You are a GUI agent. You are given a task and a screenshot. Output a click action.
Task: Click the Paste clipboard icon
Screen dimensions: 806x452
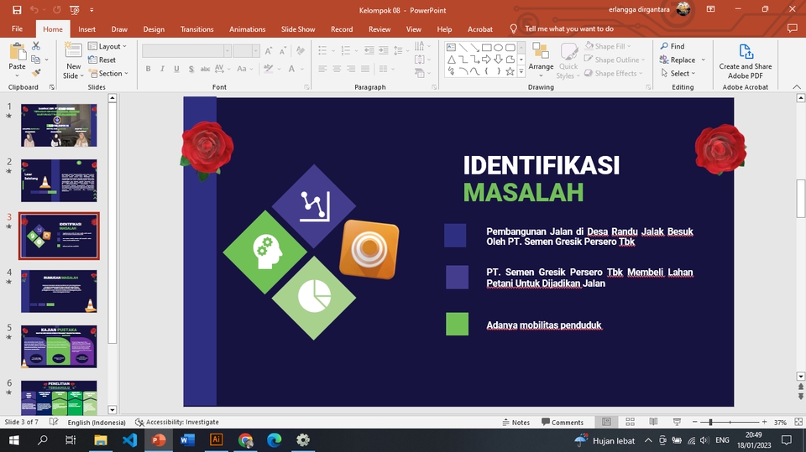[17, 52]
